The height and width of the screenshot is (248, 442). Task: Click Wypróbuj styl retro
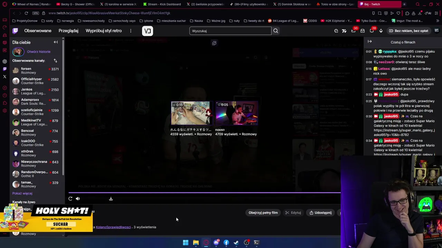tap(104, 31)
